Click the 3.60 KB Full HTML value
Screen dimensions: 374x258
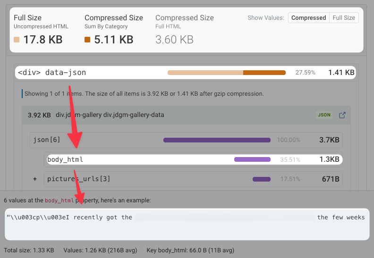pos(174,40)
